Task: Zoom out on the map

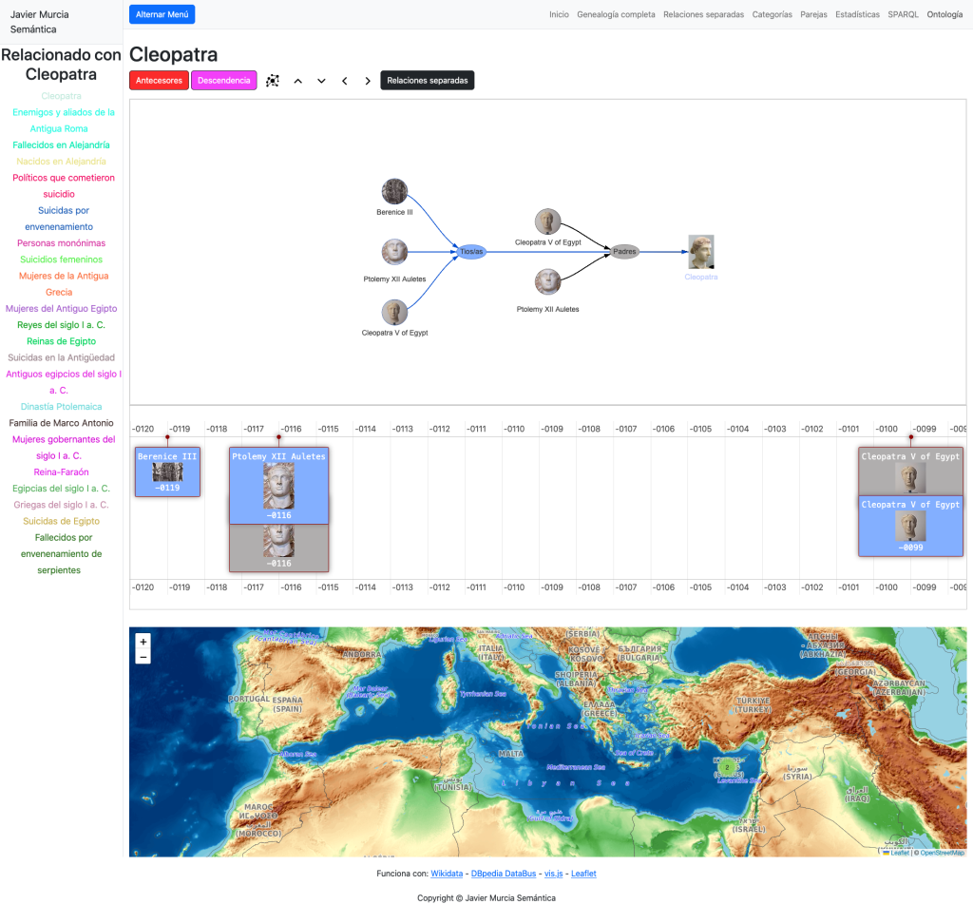Action: [x=143, y=657]
